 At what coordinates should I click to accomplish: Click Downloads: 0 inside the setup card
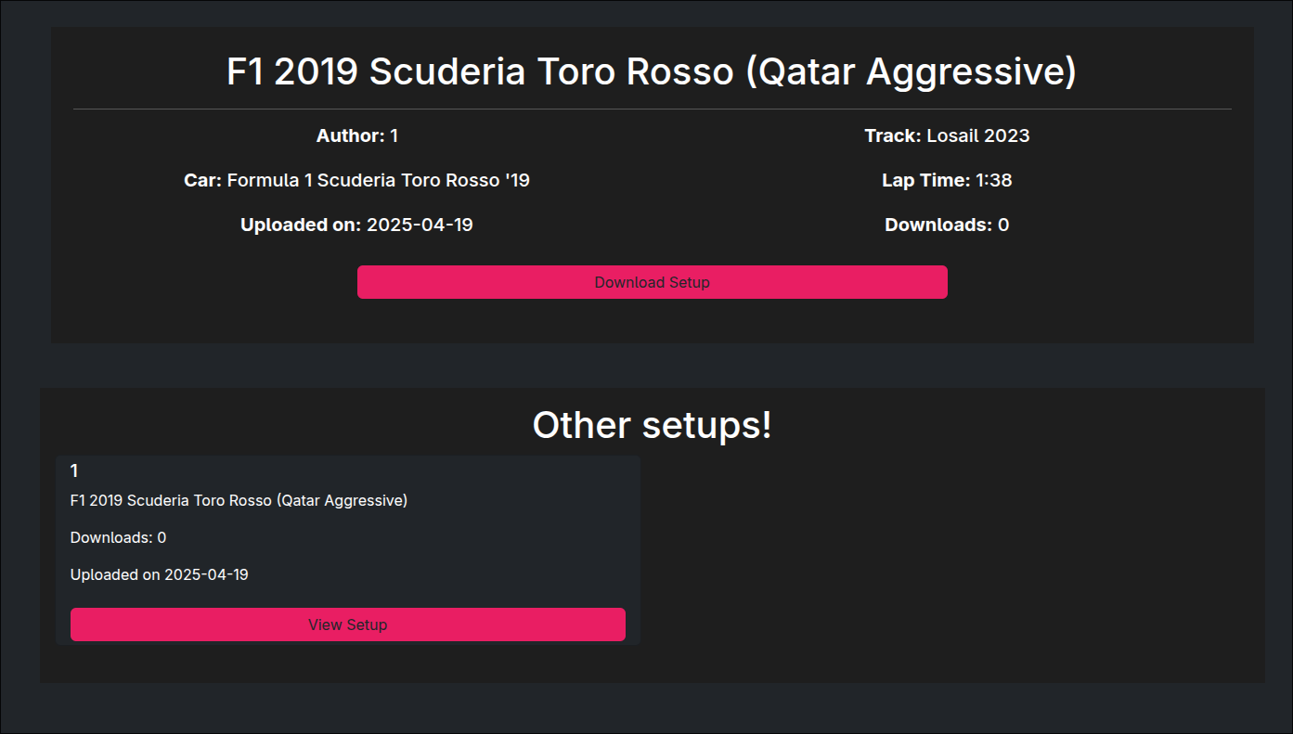click(x=118, y=537)
